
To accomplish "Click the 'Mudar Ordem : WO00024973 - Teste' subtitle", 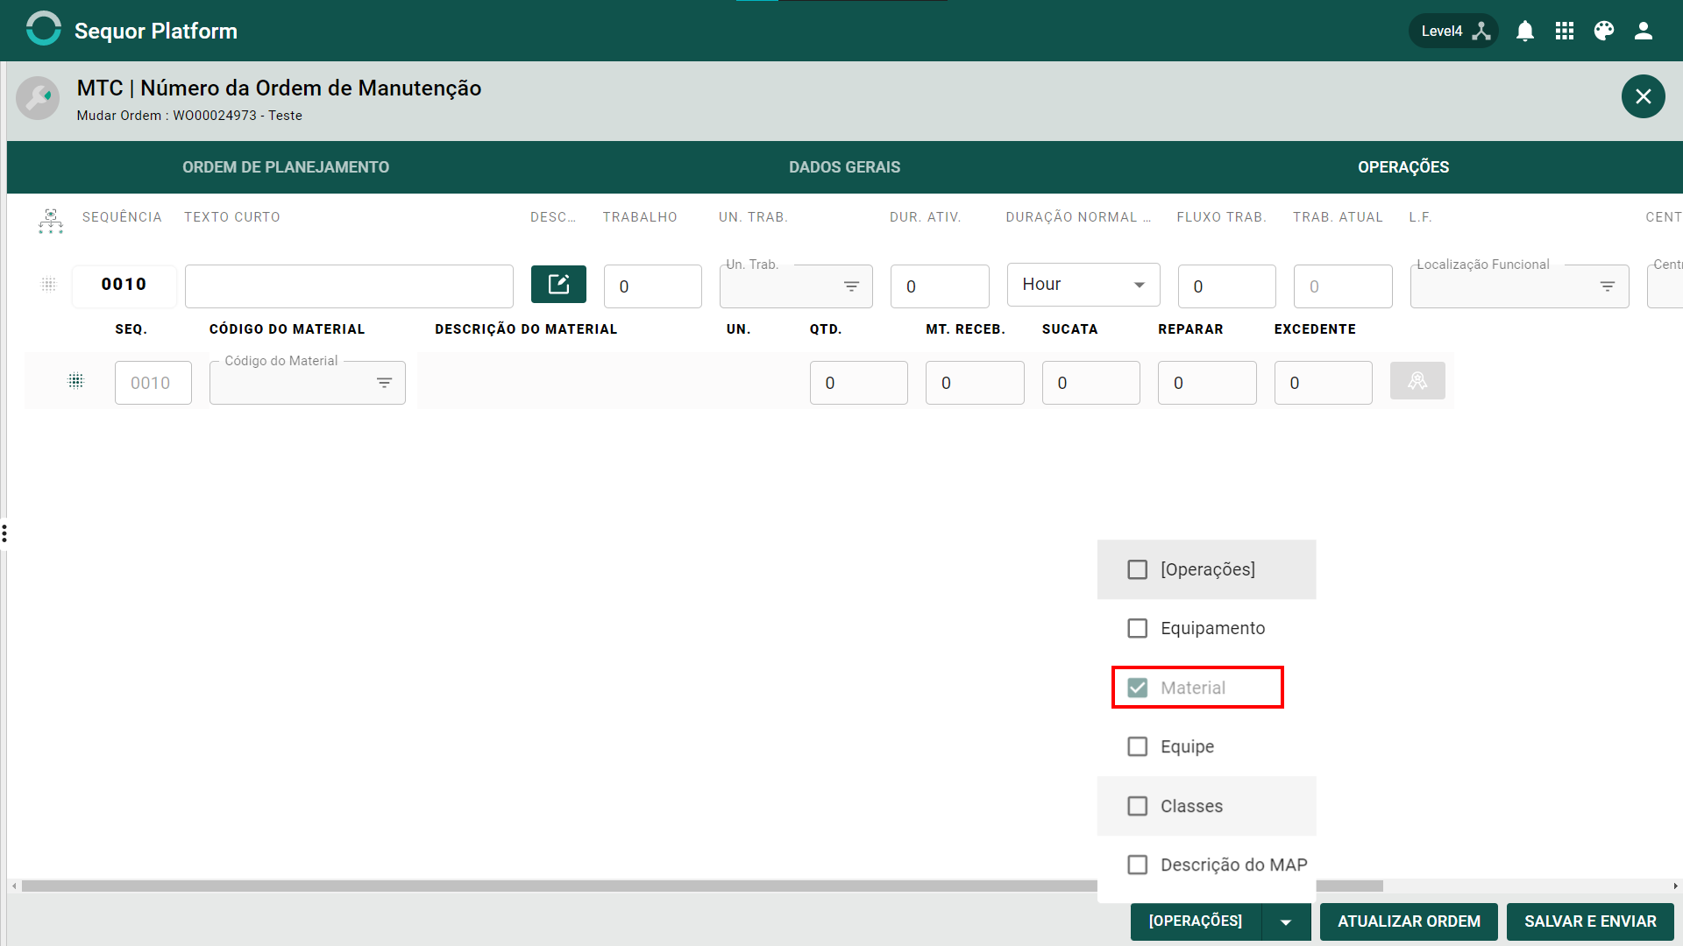I will [189, 116].
